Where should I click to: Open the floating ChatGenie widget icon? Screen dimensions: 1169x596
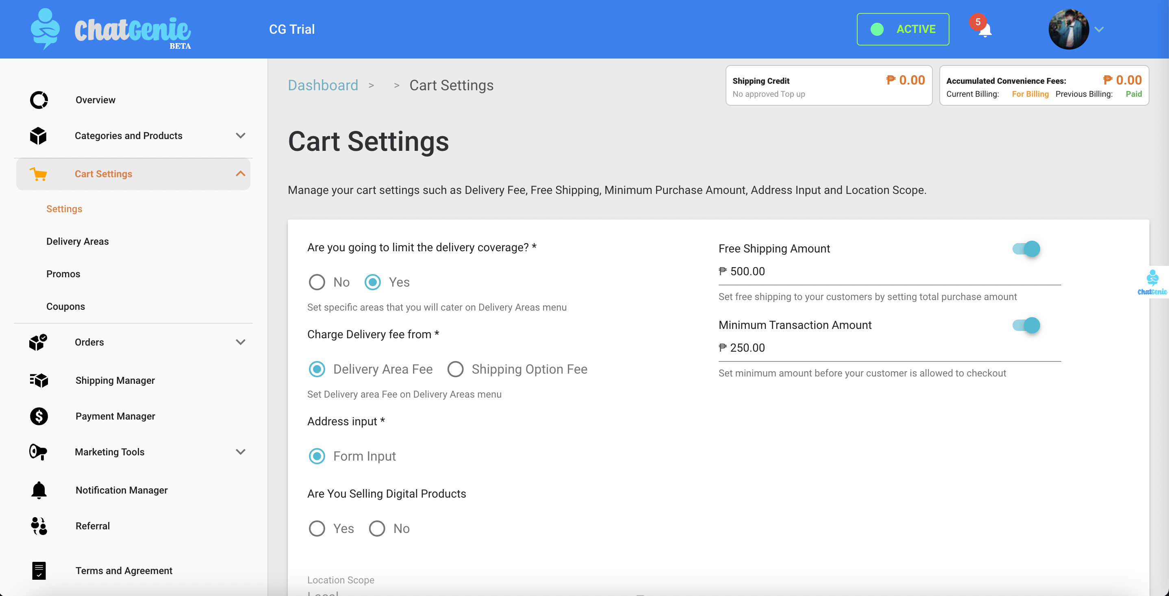[x=1152, y=282]
